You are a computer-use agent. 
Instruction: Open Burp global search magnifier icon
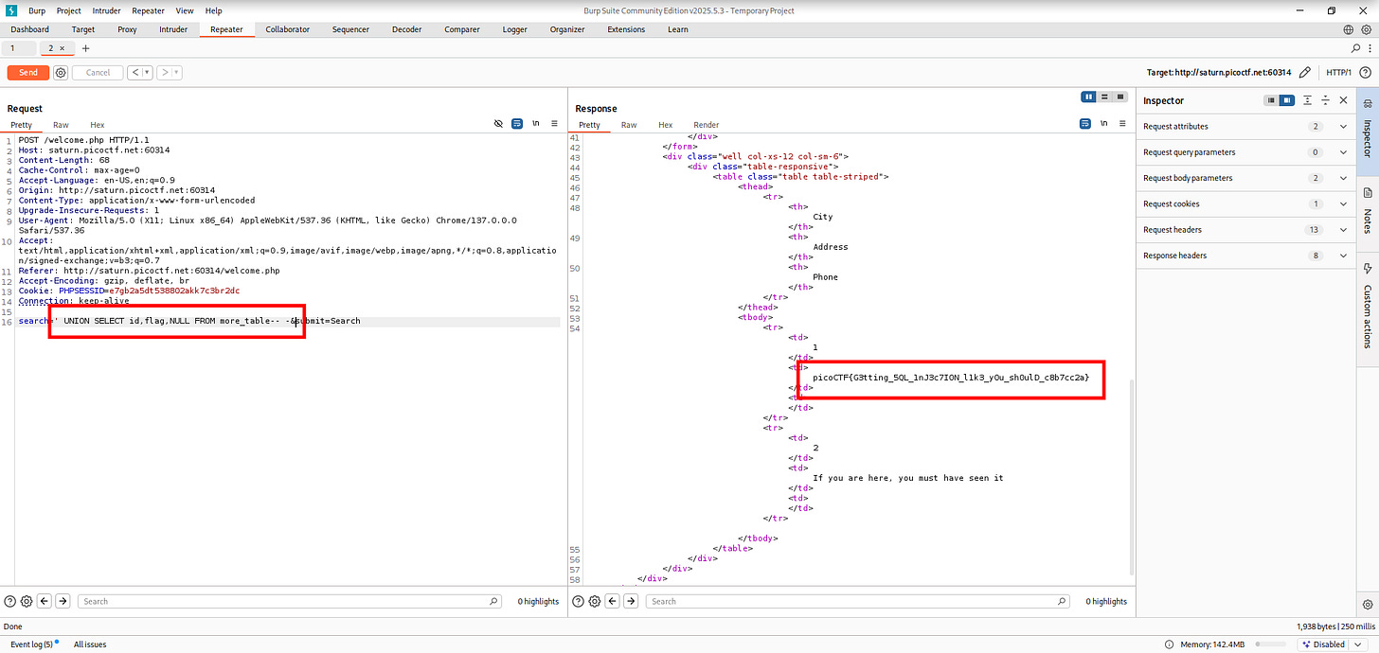point(1356,47)
